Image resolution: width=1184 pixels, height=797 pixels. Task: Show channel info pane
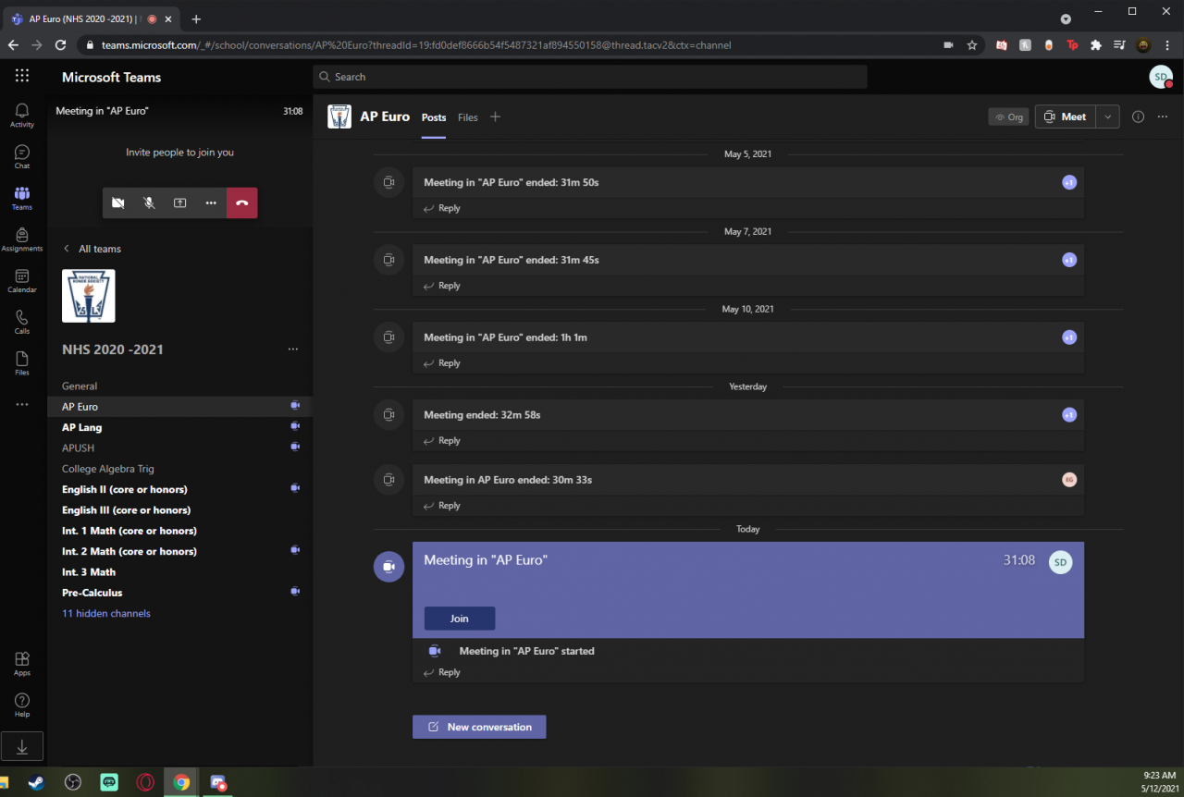click(1139, 116)
